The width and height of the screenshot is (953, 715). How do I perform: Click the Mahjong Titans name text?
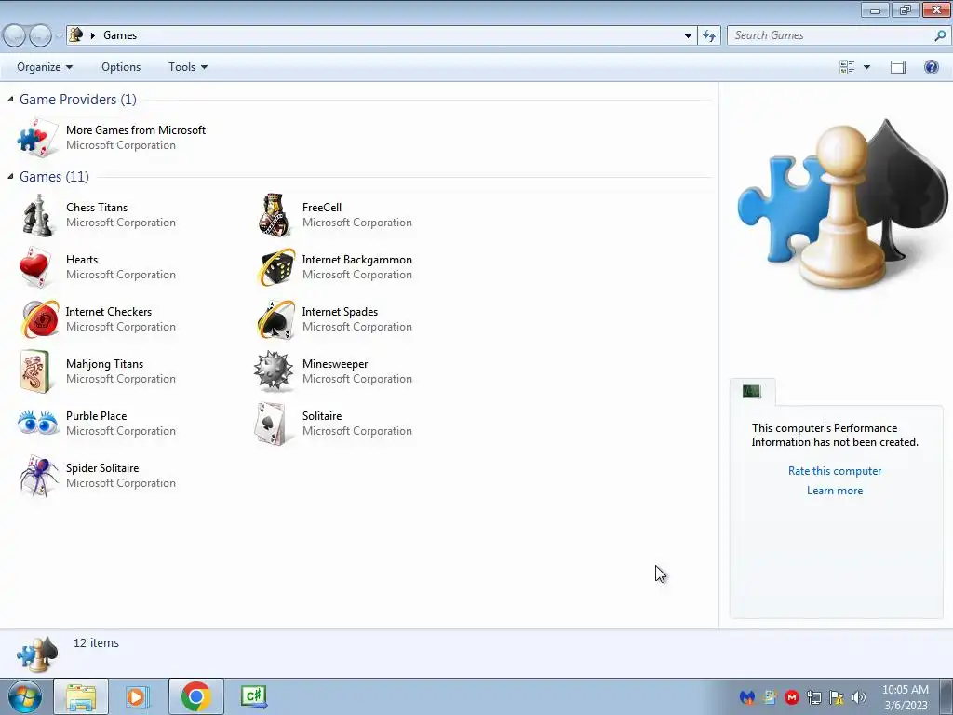coord(104,364)
